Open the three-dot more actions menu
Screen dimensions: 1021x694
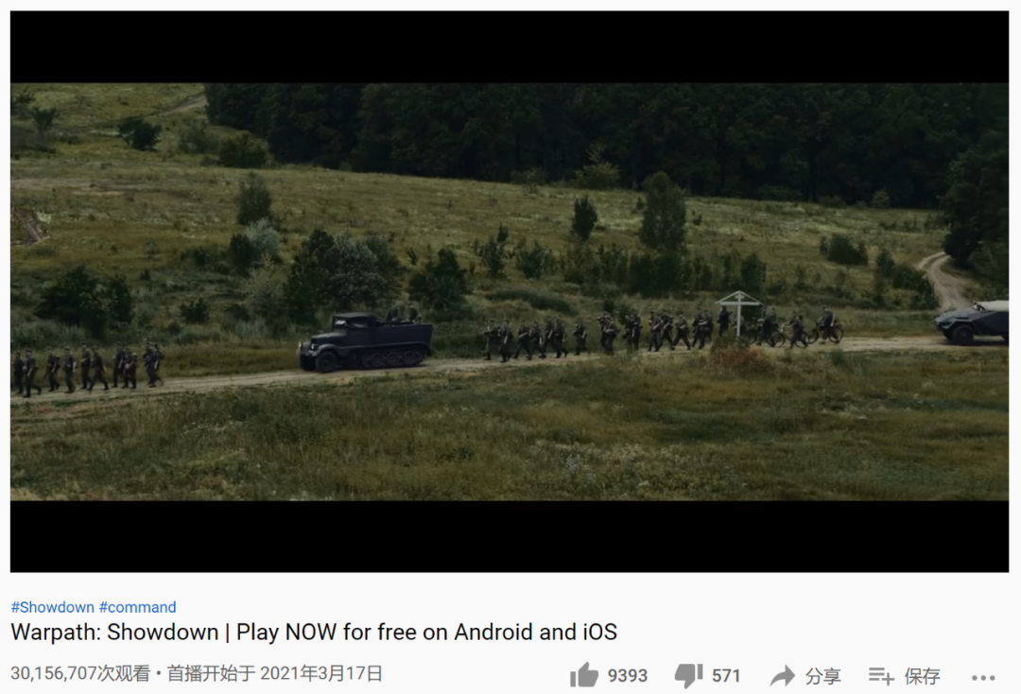(983, 678)
